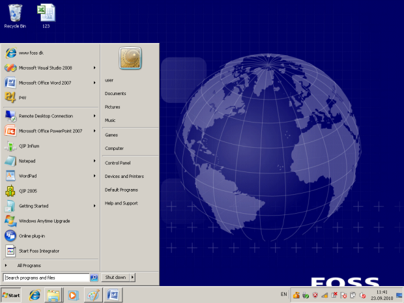Click the orange tray icon beside EN
Image resolution: width=404 pixels, height=303 pixels.
coord(296,295)
